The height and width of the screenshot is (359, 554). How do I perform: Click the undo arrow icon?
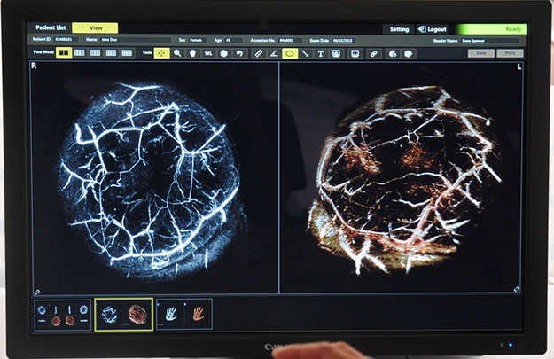(239, 53)
